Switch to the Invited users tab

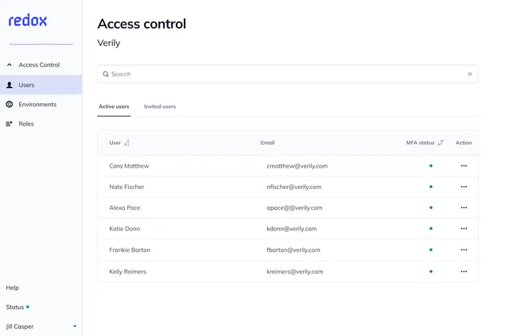click(x=160, y=106)
